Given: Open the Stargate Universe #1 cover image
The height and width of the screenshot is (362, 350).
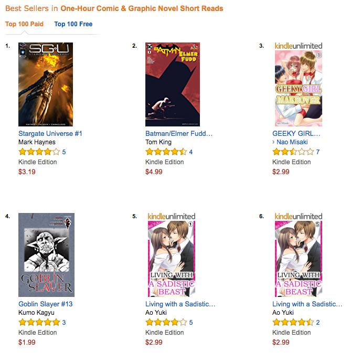Looking at the screenshot, I should pos(46,84).
